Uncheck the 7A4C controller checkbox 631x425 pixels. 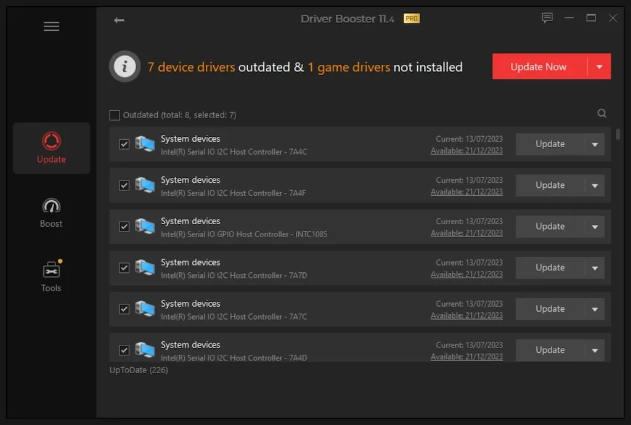point(124,144)
